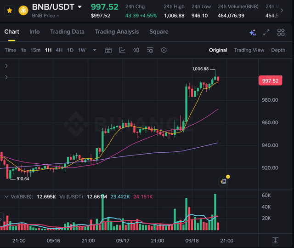294x248 pixels.
Task: Click the large green 997.52 price
Action: pos(104,7)
